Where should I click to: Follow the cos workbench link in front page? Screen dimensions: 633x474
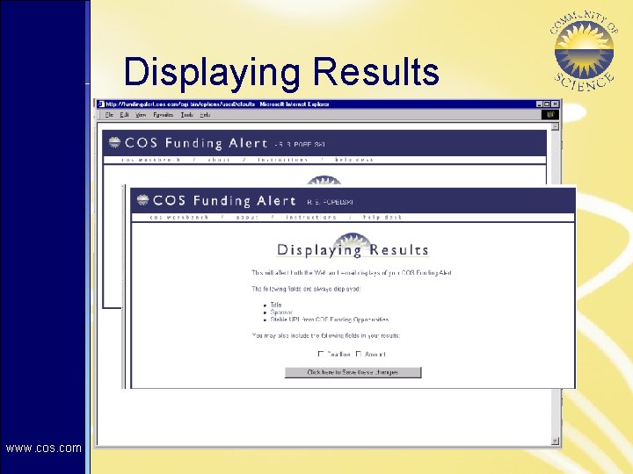pyautogui.click(x=178, y=218)
